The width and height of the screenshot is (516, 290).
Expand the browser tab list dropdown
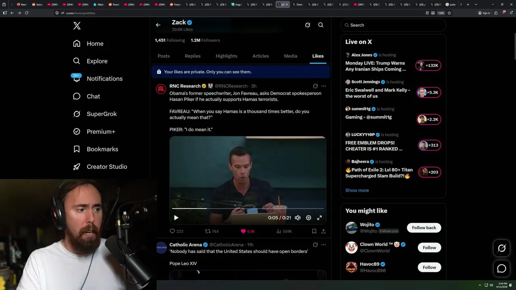[476, 4]
